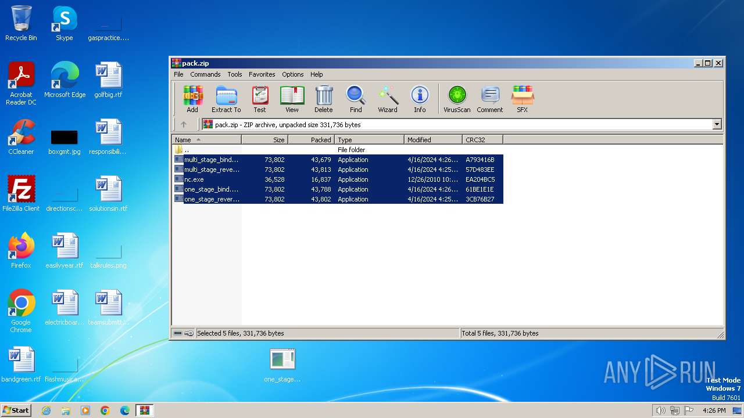
Task: Open Acrobat Reader DC desktop icon
Action: click(x=21, y=84)
